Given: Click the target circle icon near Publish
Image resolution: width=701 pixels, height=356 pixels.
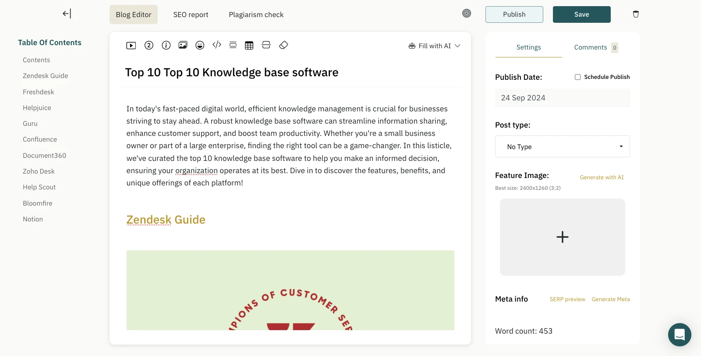Looking at the screenshot, I should pyautogui.click(x=467, y=13).
